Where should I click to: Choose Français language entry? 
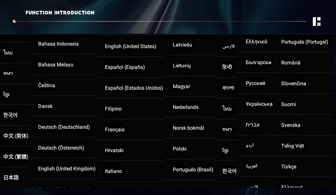[115, 130]
